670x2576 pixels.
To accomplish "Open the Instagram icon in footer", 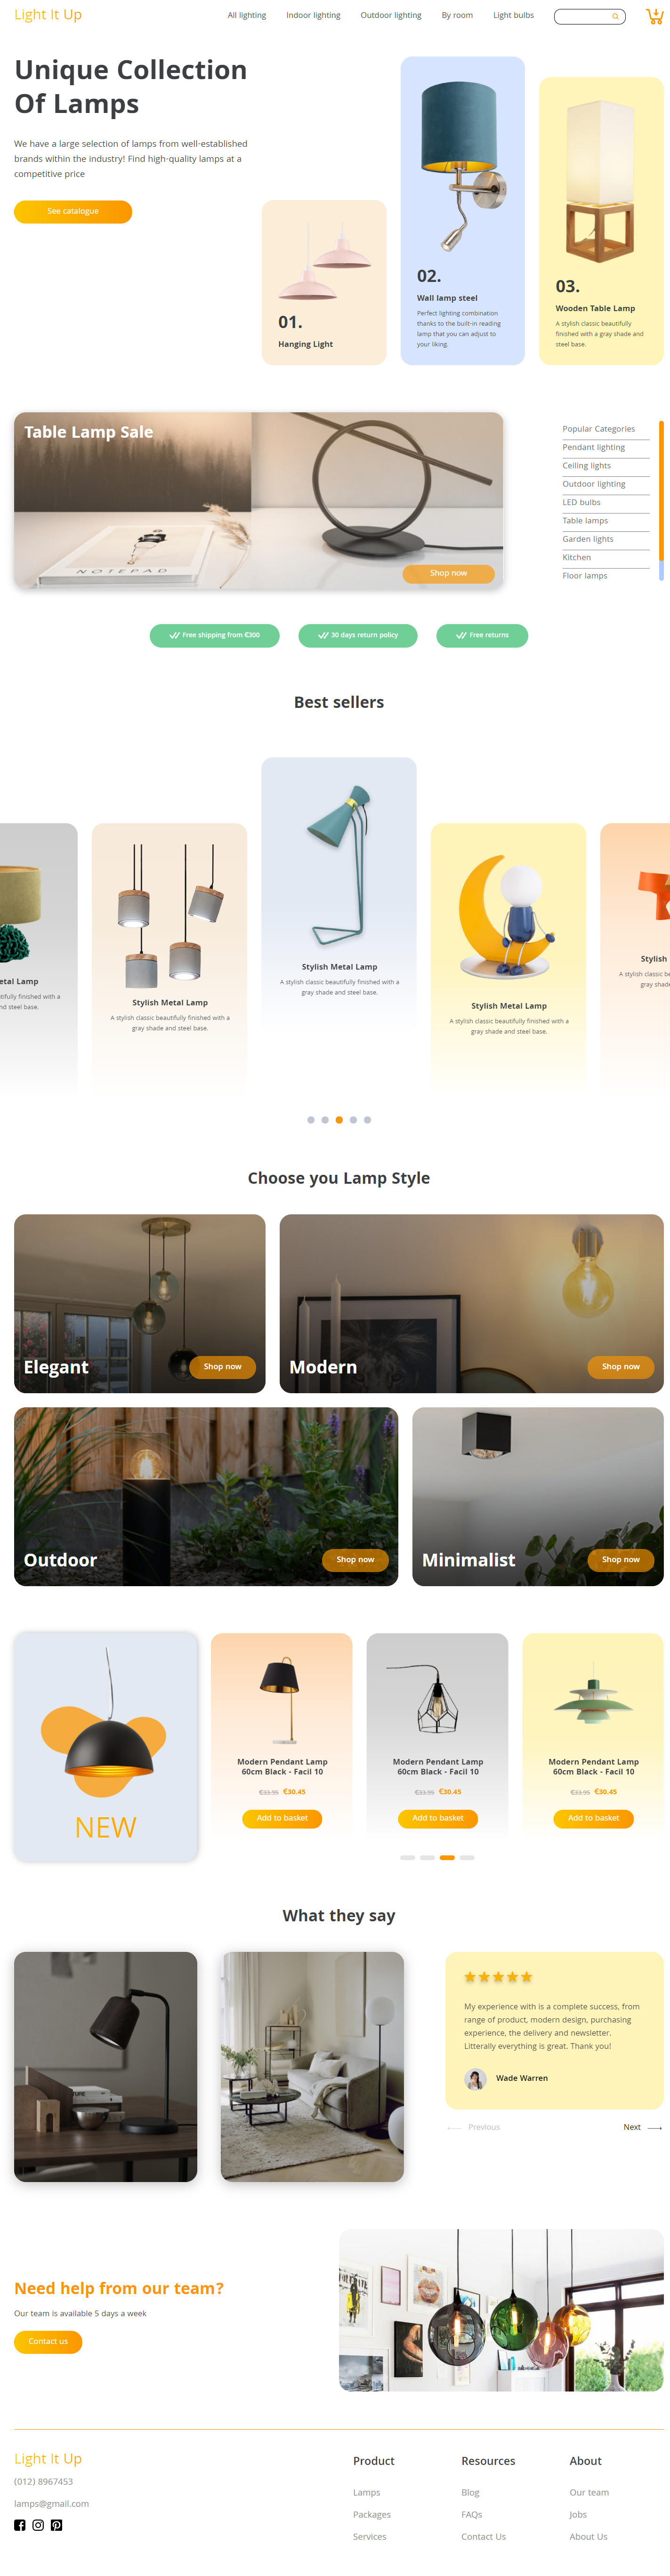I will pyautogui.click(x=38, y=2525).
